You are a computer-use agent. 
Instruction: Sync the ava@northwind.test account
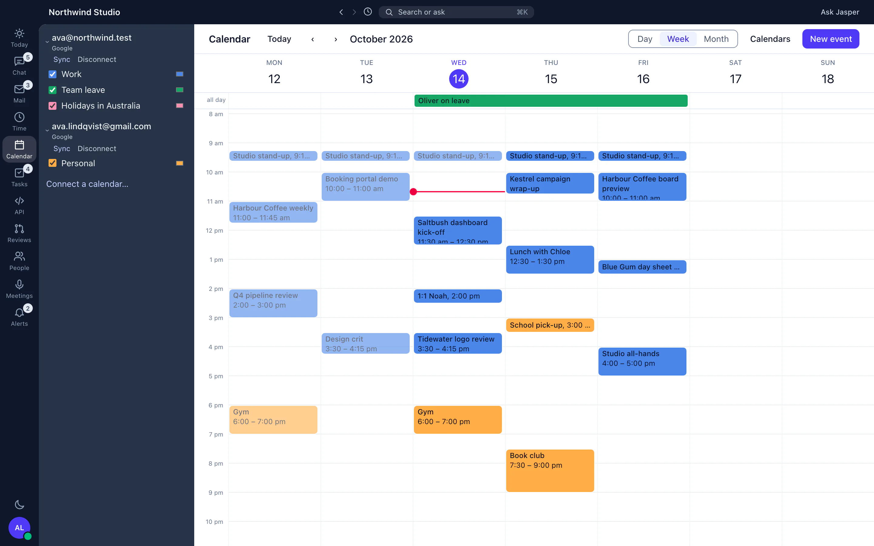tap(62, 59)
